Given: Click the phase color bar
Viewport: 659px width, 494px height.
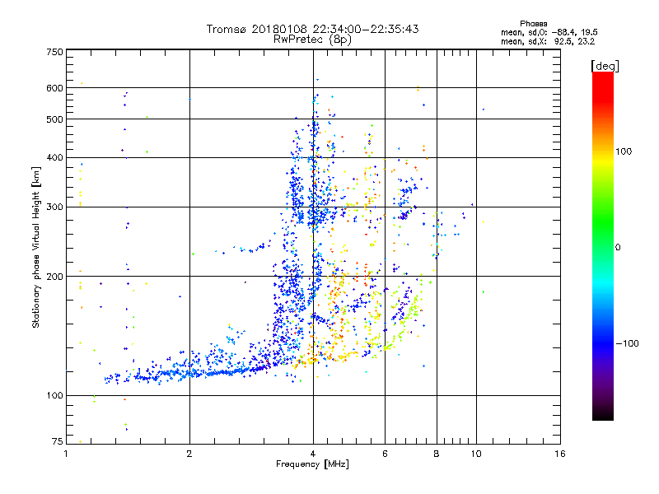Looking at the screenshot, I should [x=603, y=245].
